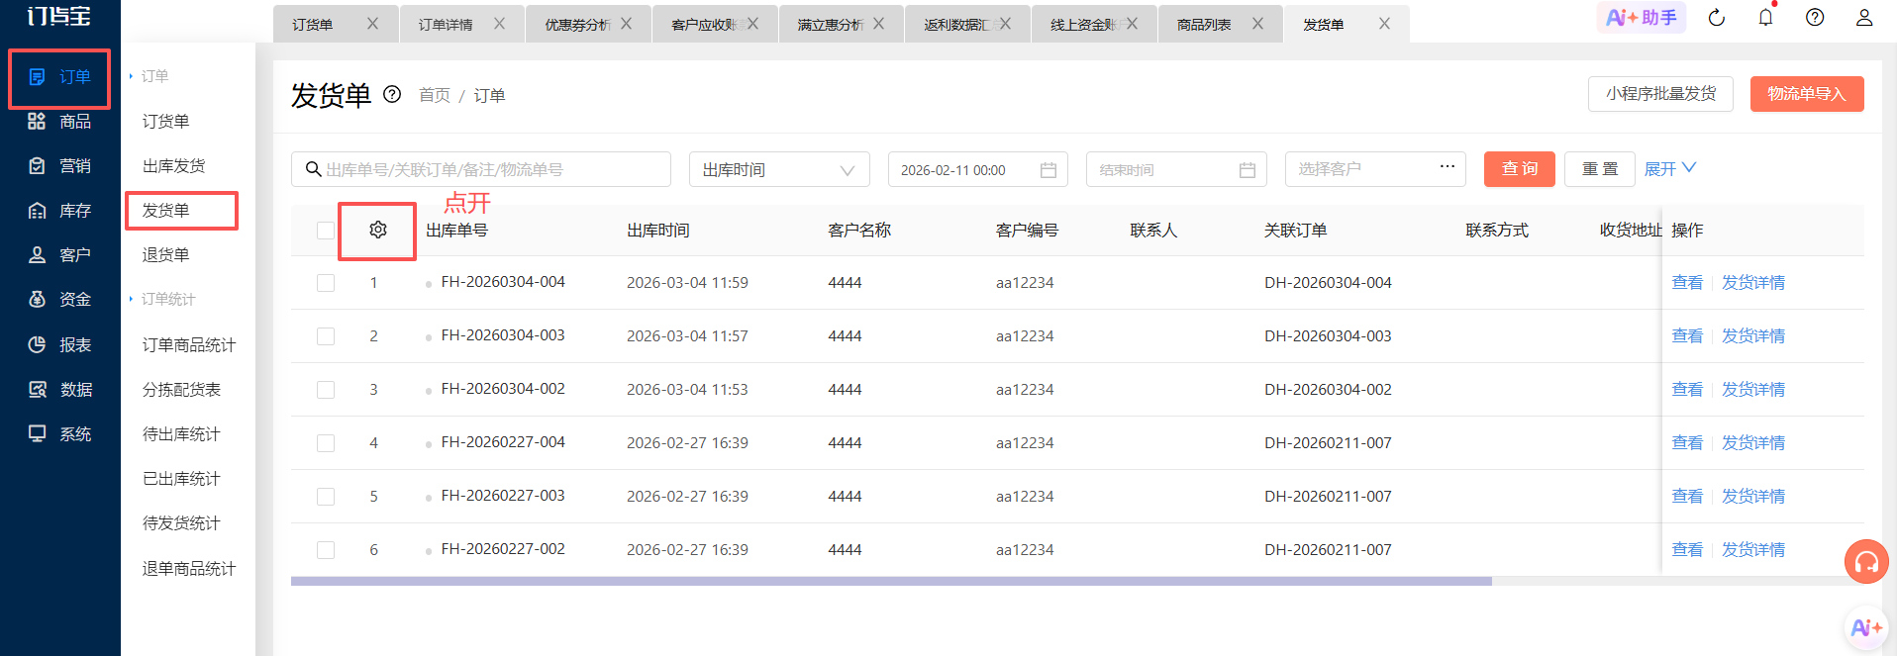This screenshot has width=1897, height=656.
Task: Check the row for FH-20260227-003
Action: 325,497
